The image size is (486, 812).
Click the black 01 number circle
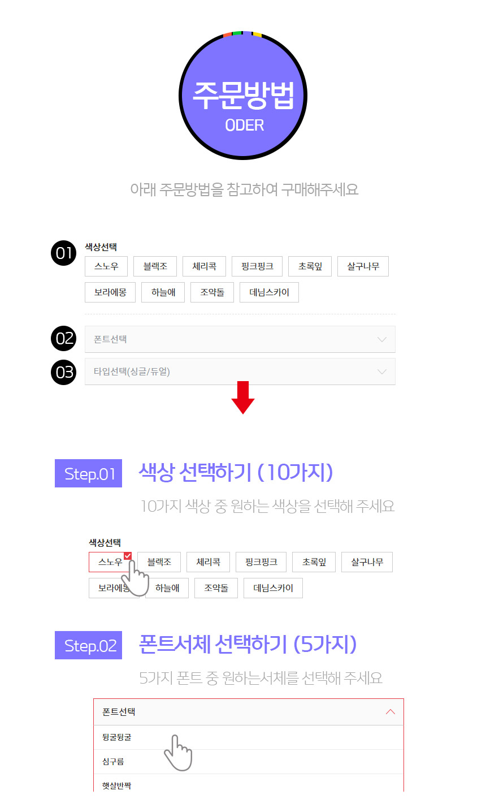pyautogui.click(x=63, y=253)
